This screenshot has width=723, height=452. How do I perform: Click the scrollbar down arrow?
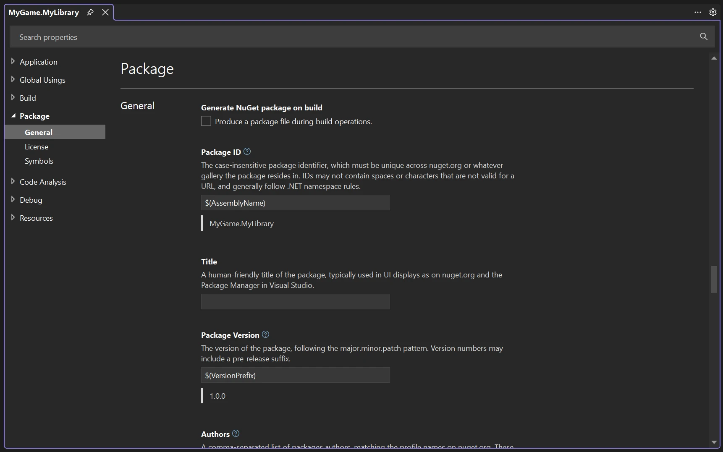coord(714,442)
